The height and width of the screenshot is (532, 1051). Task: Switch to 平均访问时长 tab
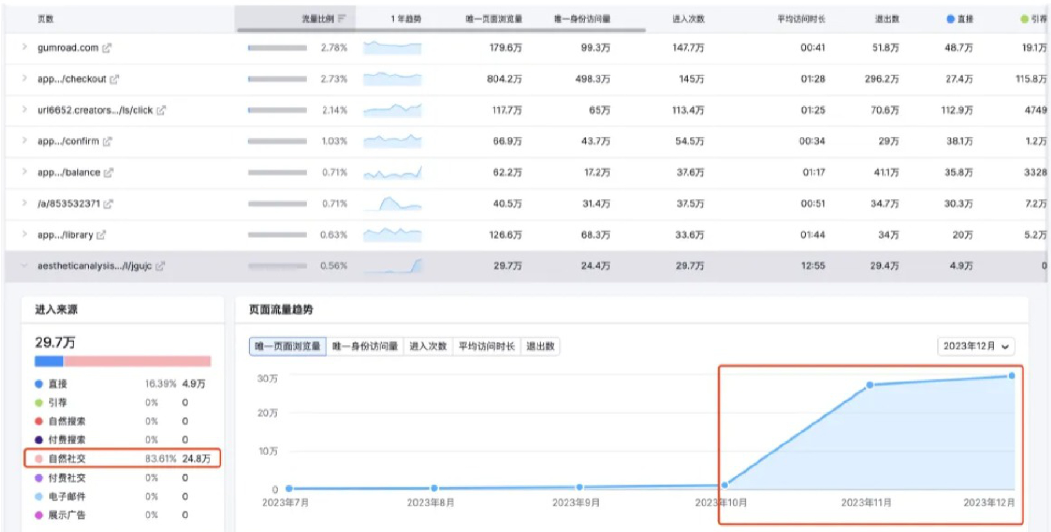click(486, 347)
